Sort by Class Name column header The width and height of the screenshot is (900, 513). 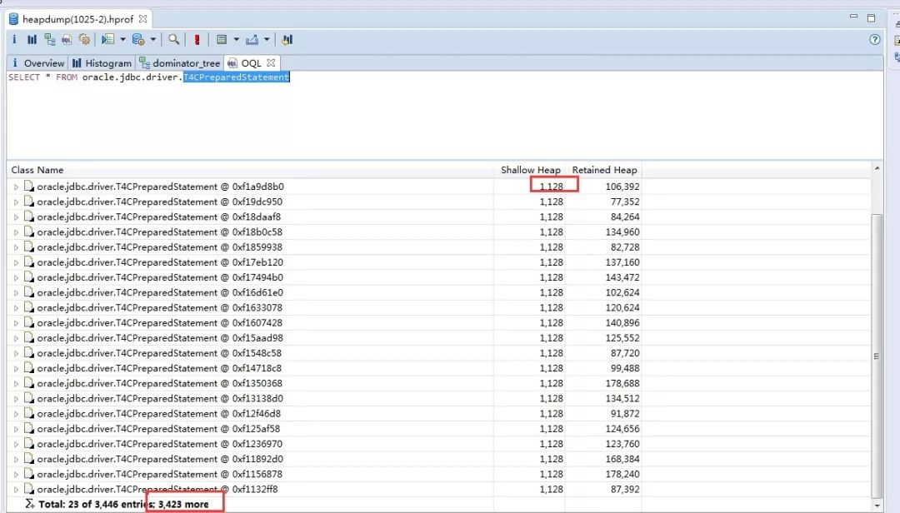(x=250, y=170)
